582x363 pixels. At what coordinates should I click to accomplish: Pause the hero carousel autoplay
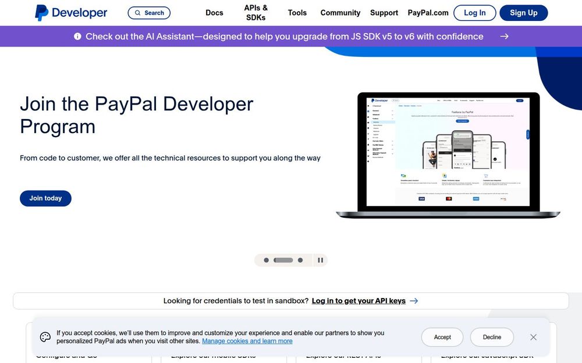[320, 260]
